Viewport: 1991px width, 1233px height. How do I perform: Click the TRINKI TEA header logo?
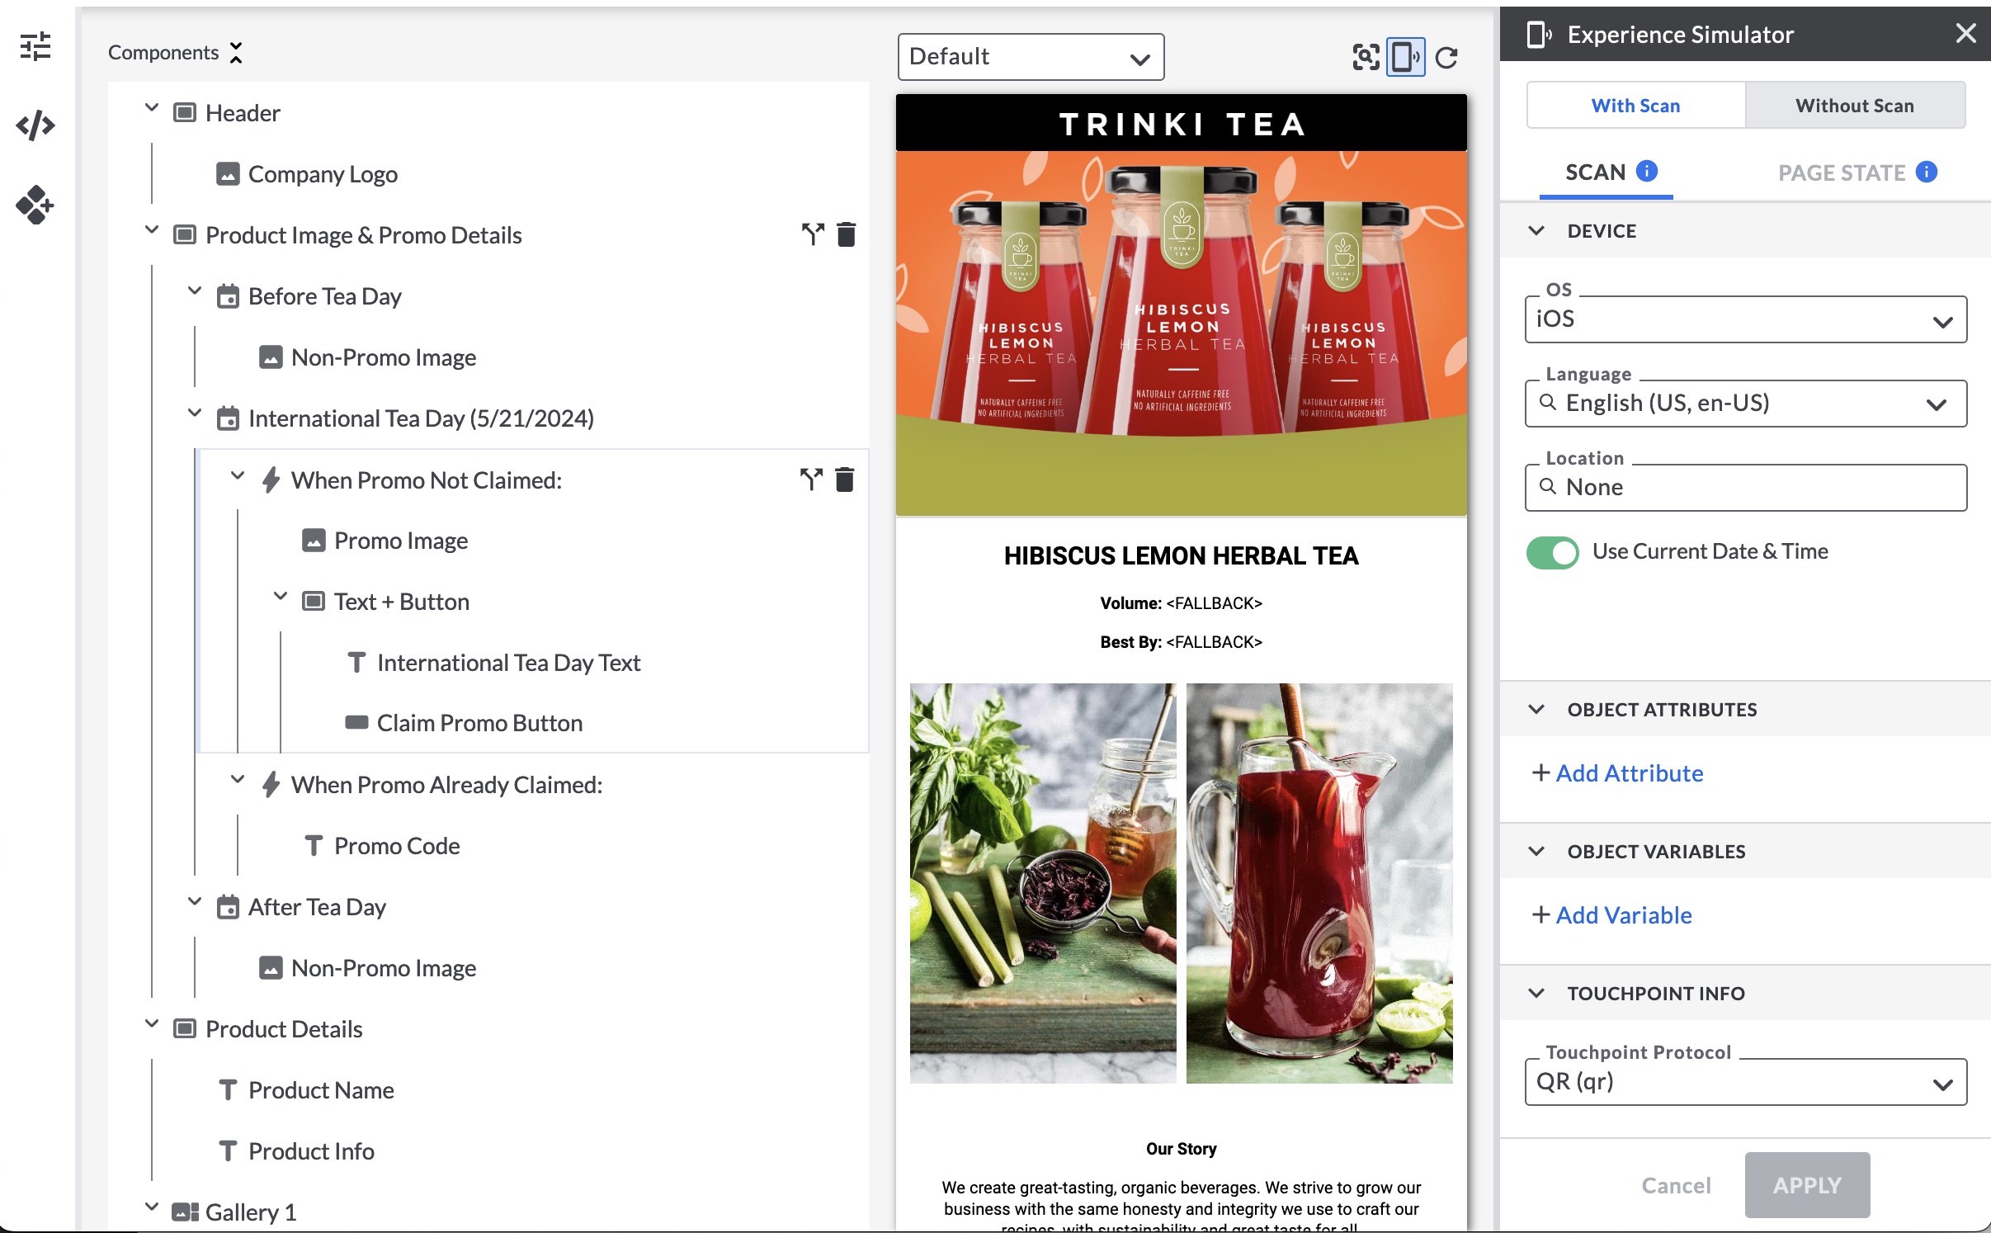click(x=1181, y=125)
